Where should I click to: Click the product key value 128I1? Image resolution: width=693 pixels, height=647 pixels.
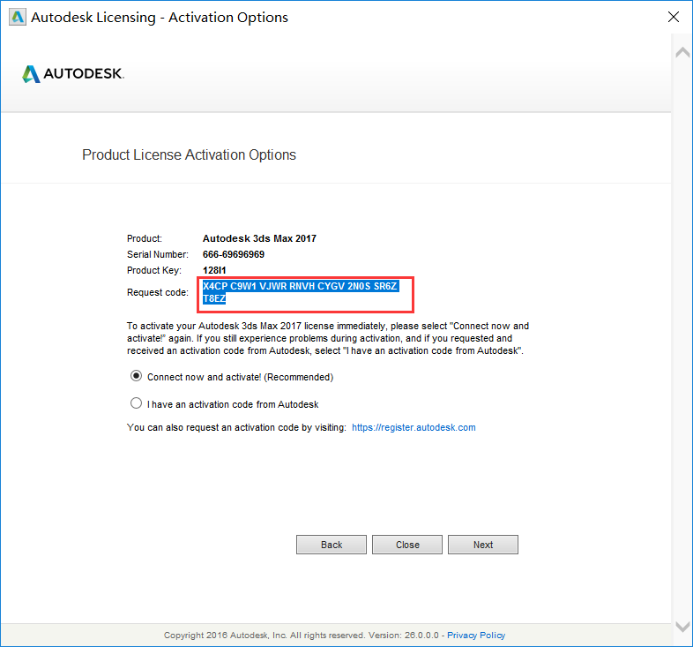[215, 270]
